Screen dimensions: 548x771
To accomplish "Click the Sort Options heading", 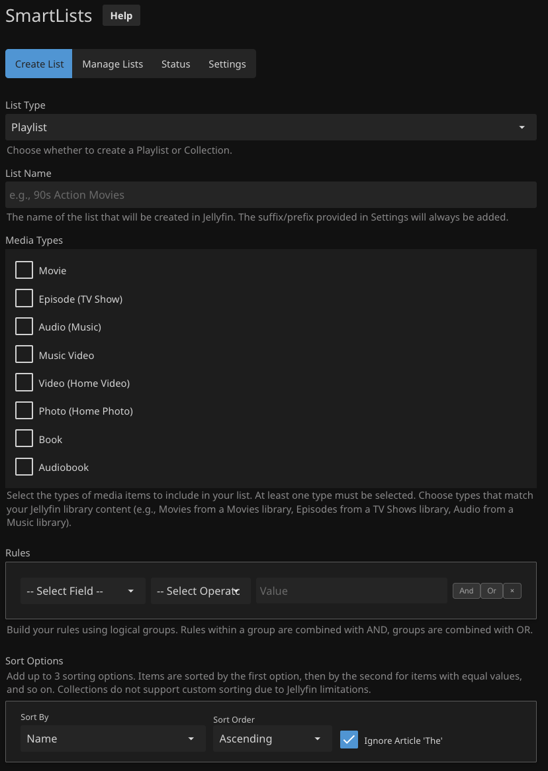I will click(34, 661).
